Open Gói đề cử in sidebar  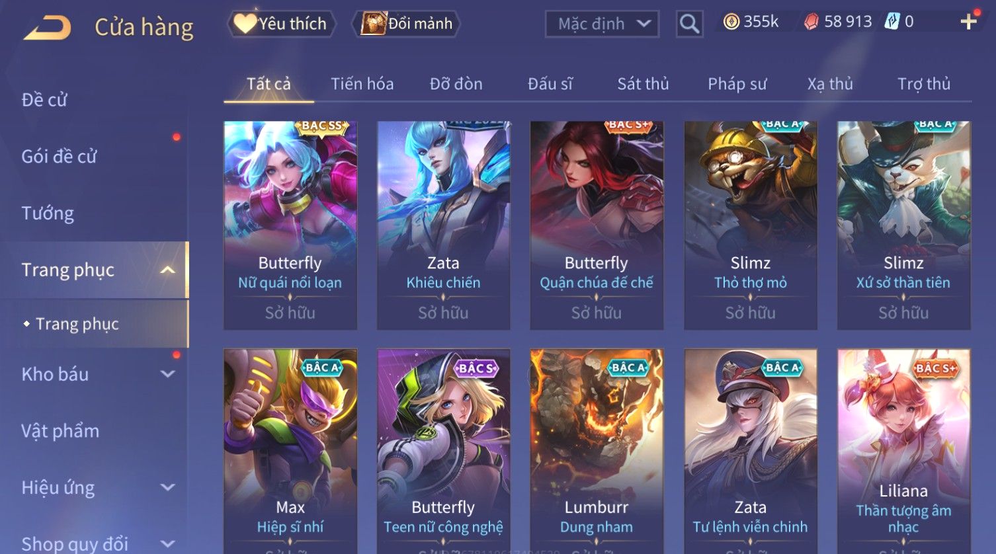[59, 156]
